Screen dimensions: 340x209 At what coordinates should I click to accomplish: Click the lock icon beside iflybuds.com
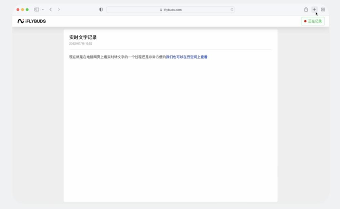[161, 10]
